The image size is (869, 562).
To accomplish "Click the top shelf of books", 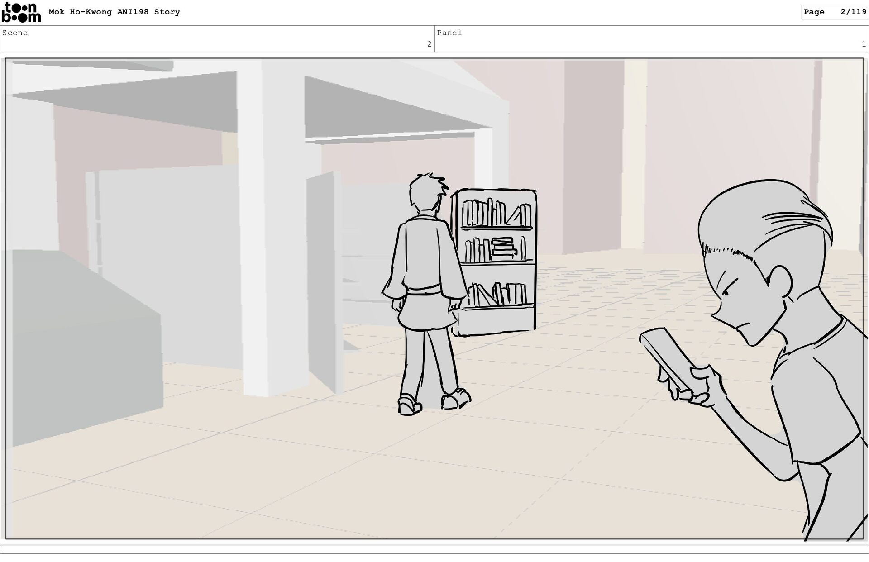I will click(496, 214).
